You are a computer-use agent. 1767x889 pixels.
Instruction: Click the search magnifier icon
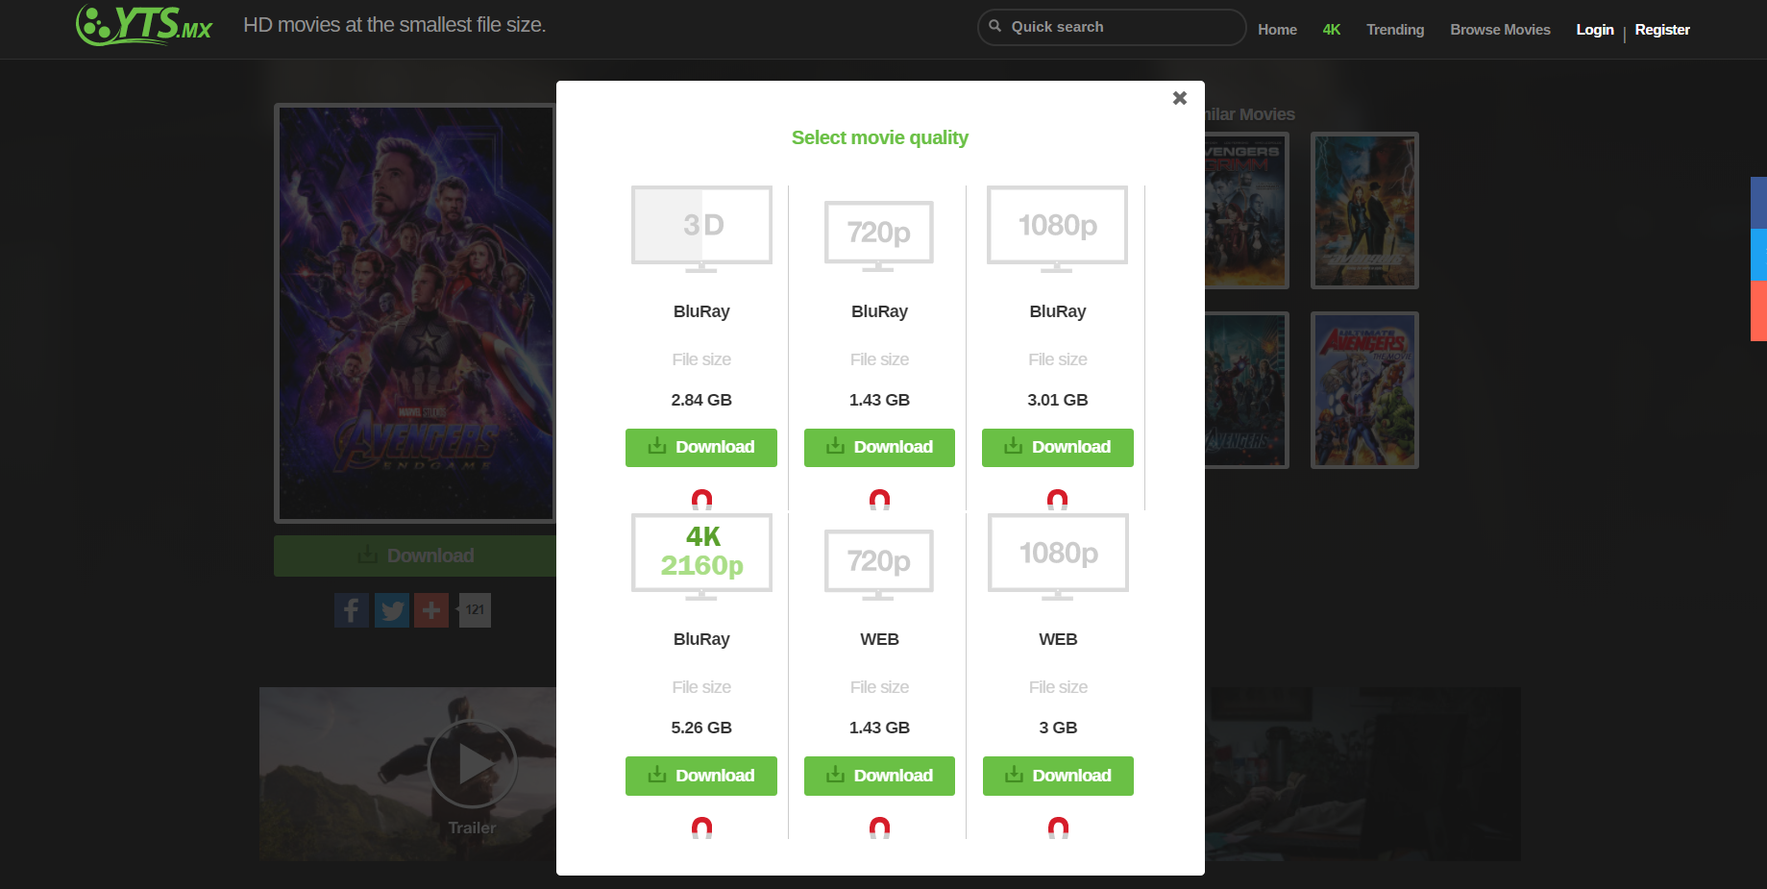tap(994, 27)
